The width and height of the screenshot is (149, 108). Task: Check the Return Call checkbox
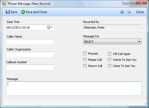coord(85,66)
